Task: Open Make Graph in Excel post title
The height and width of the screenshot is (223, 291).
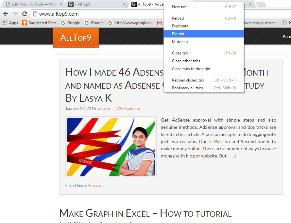Action: (145, 213)
